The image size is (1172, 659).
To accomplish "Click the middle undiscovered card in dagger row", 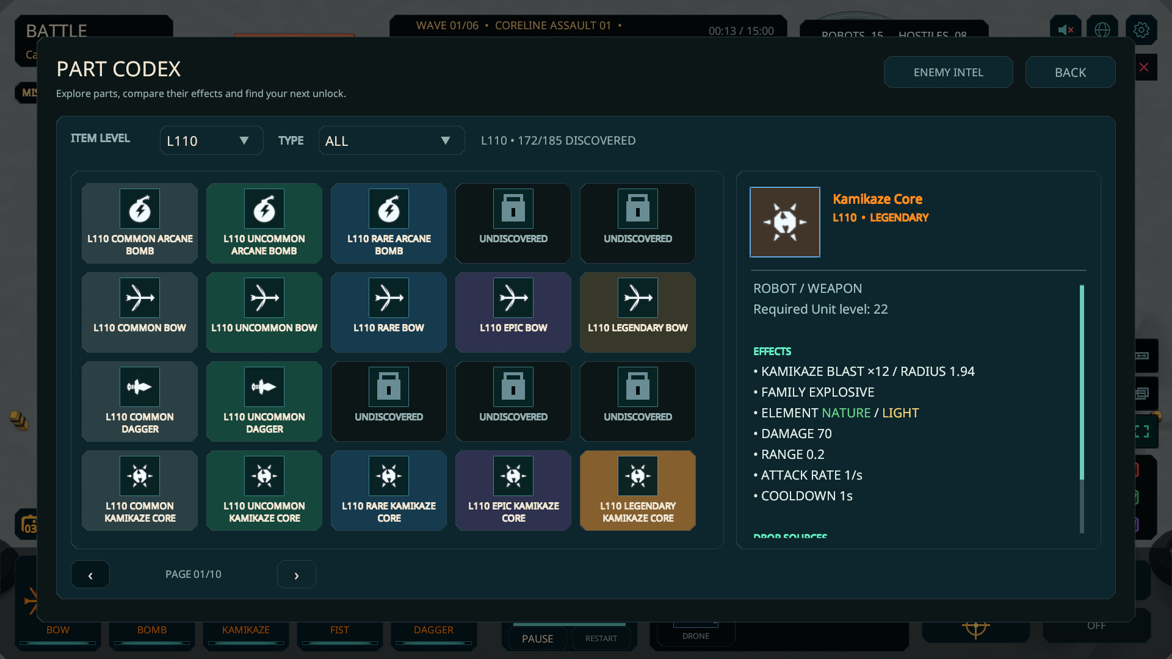I will [513, 402].
